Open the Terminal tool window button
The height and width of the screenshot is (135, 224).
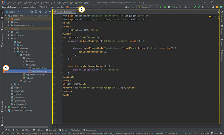(51, 130)
